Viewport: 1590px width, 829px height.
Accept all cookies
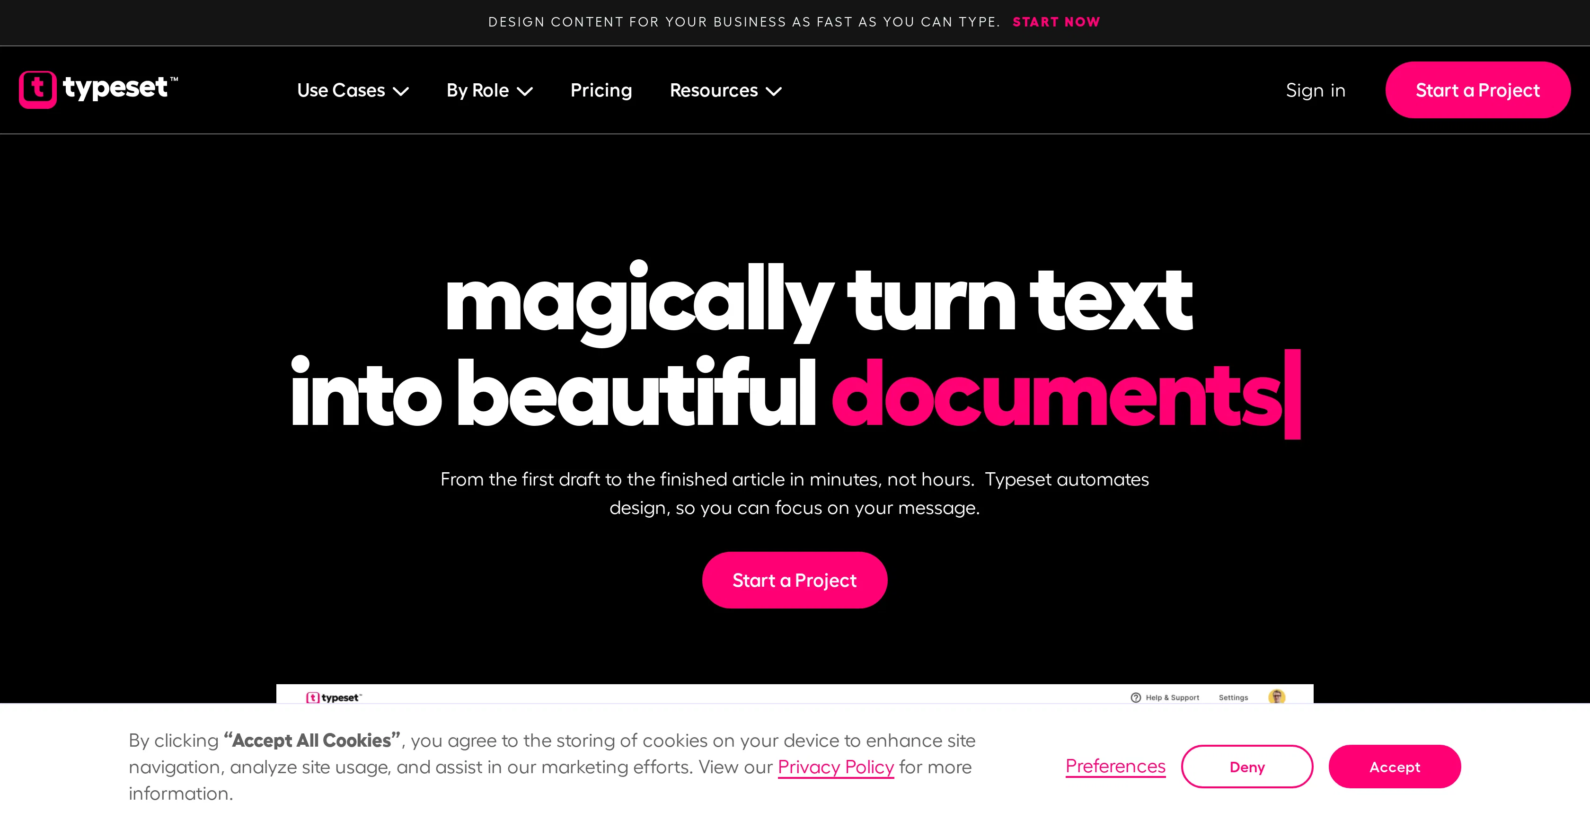[x=1395, y=767]
